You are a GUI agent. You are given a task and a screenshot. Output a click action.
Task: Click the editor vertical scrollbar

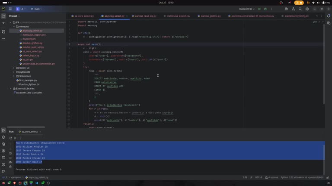tap(324, 64)
